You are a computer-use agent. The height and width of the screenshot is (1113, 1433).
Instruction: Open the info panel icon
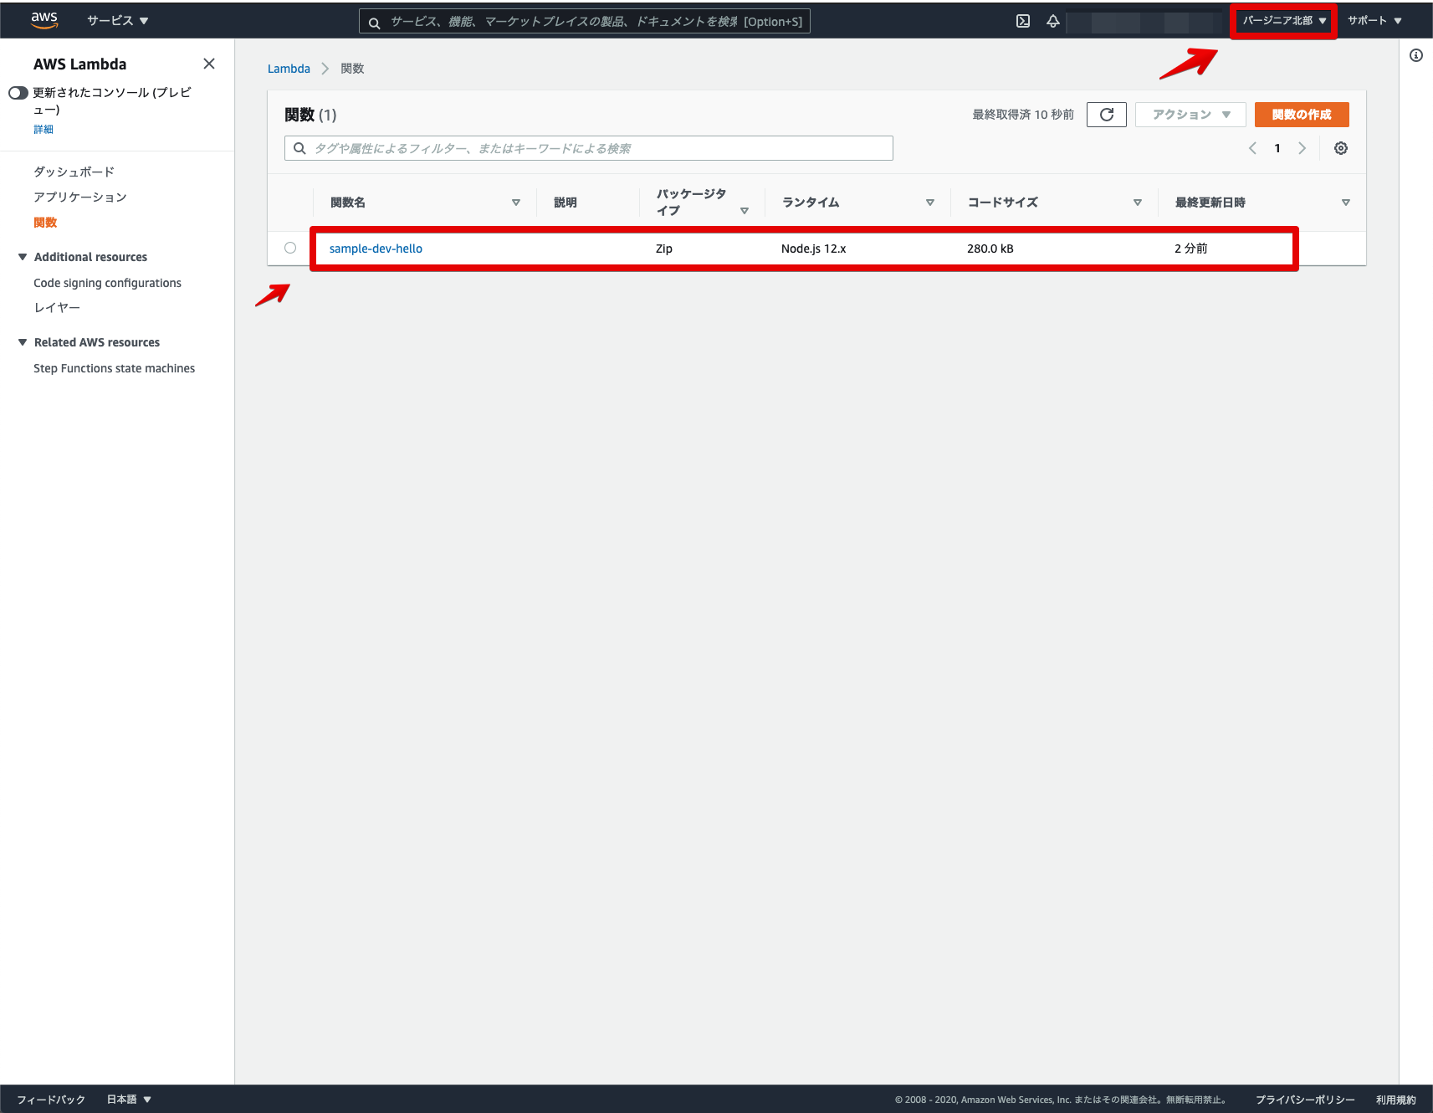(1416, 55)
